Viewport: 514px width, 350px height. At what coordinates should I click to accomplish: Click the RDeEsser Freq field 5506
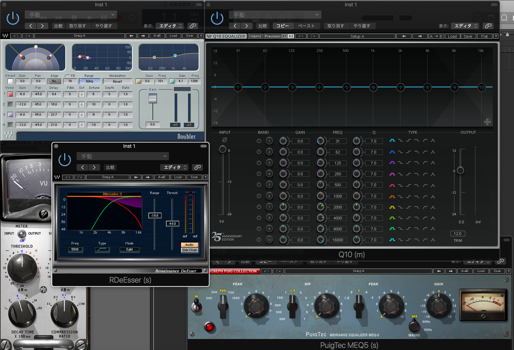[x=75, y=249]
